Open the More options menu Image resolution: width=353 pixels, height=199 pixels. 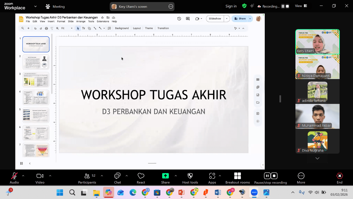301,176
